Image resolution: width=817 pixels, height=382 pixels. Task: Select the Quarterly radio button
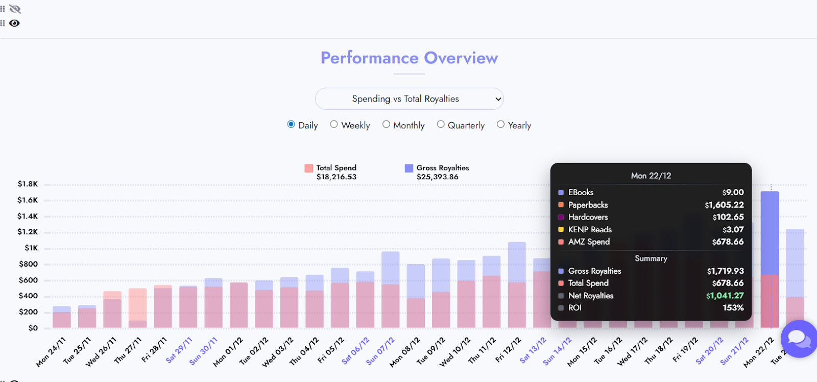pos(440,124)
